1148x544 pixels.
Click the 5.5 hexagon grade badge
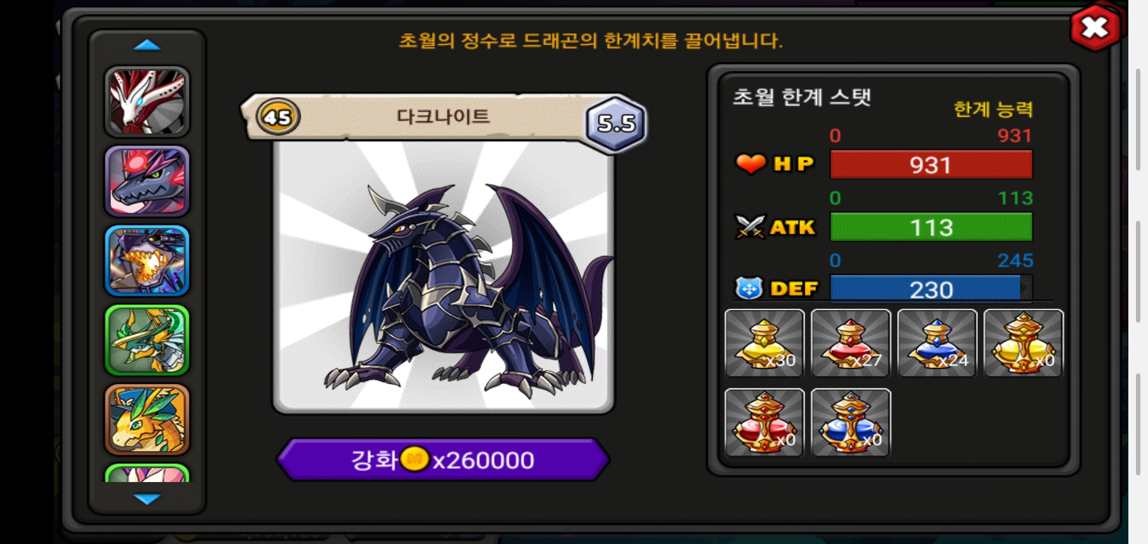(616, 122)
